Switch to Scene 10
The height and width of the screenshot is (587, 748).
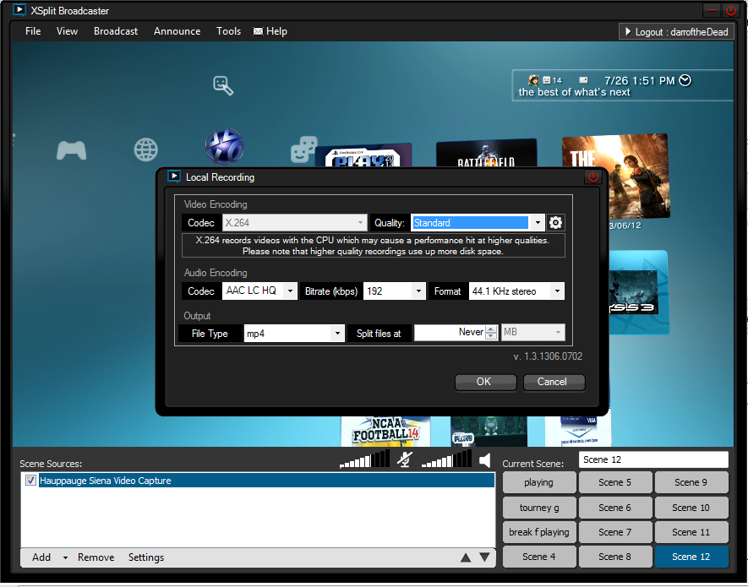click(691, 508)
